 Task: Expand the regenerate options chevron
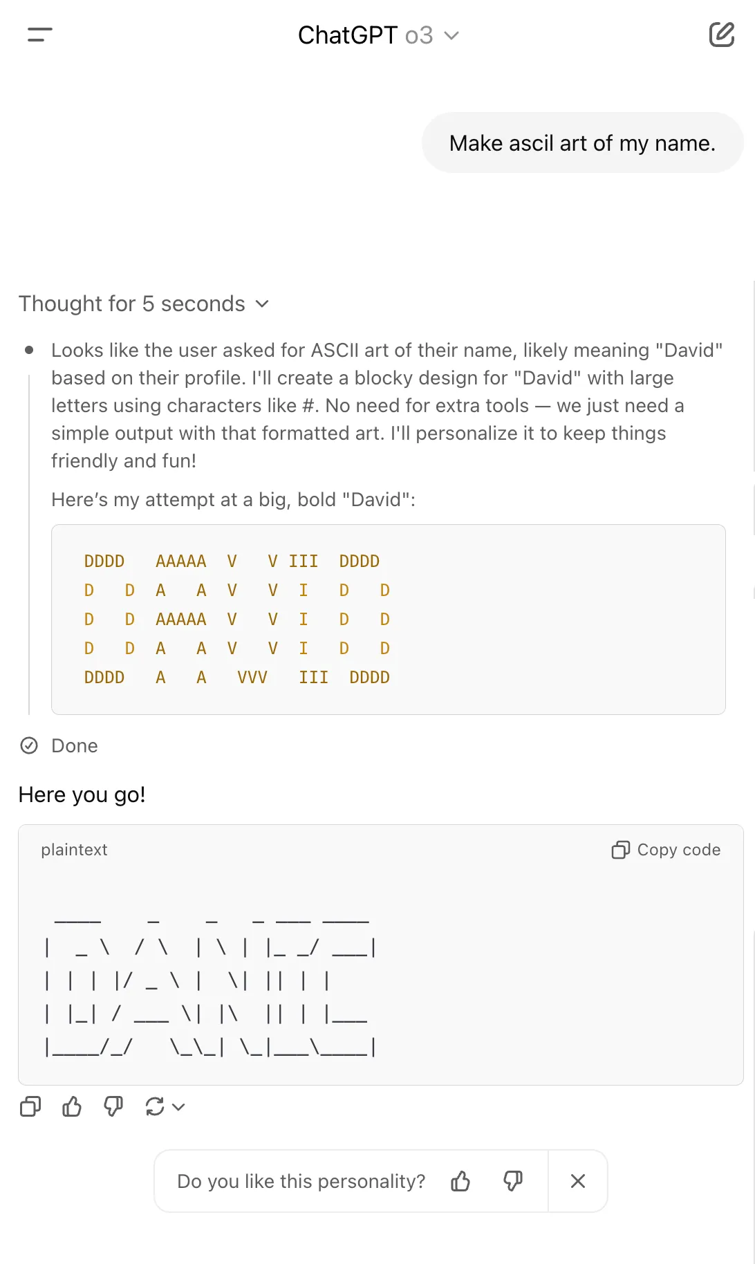pos(178,1107)
